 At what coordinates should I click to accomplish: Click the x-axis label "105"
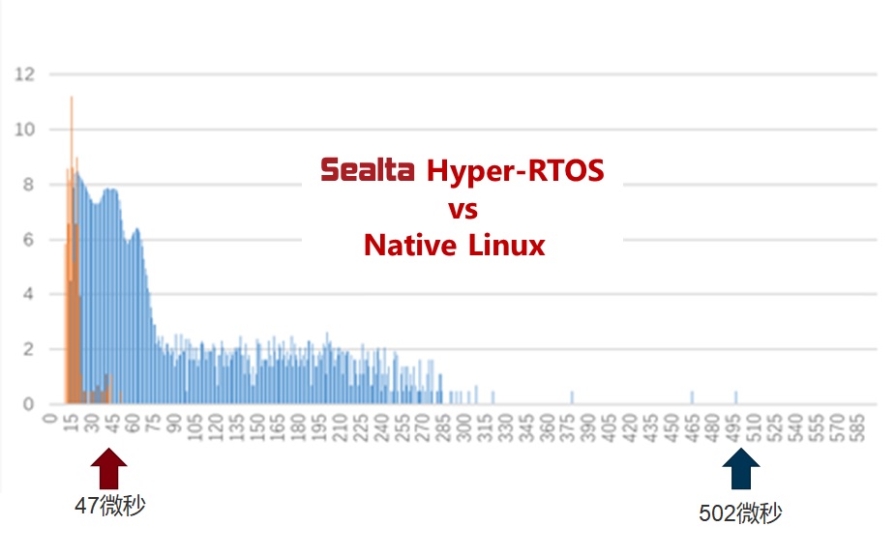click(195, 427)
